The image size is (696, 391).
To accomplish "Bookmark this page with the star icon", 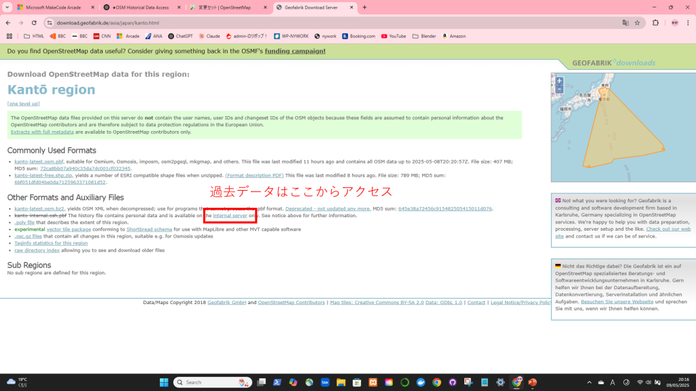I will [637, 22].
